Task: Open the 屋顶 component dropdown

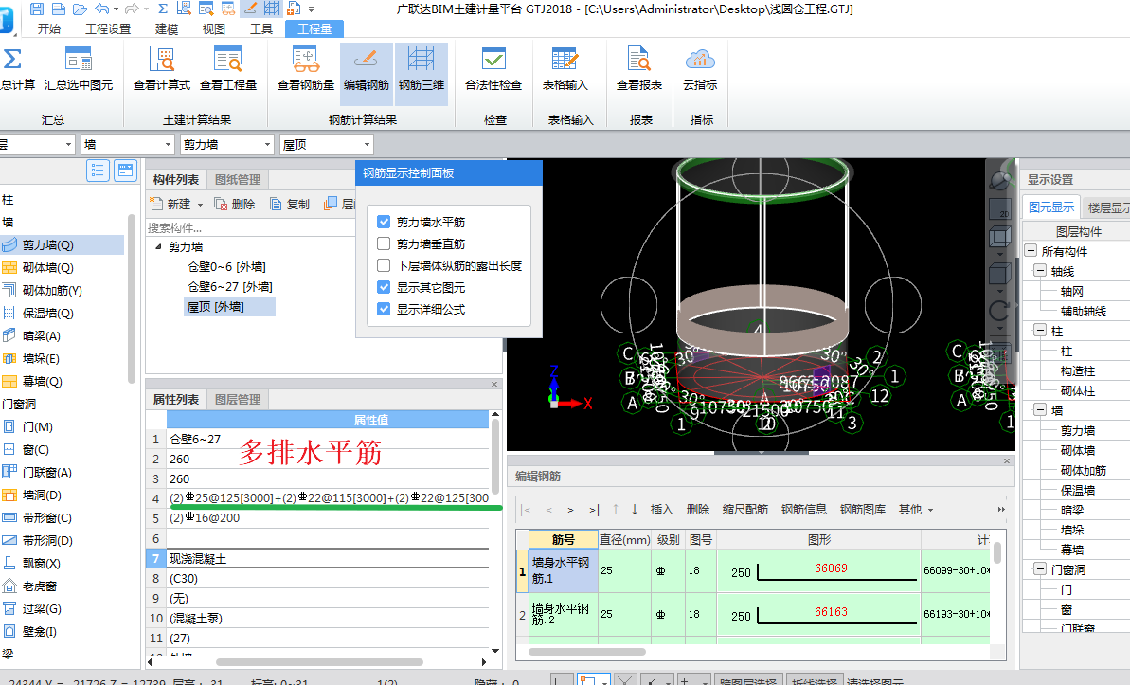Action: (x=327, y=145)
